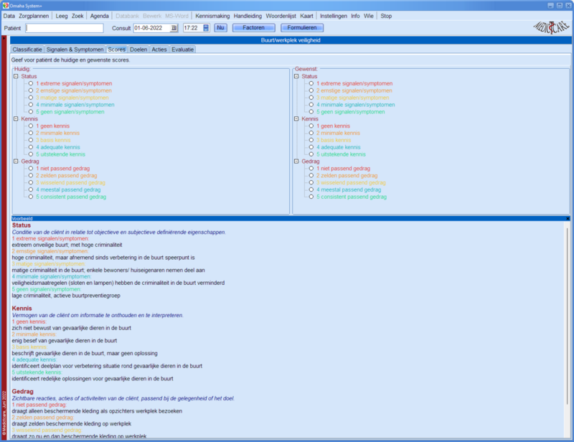Viewport: 574px width, 442px height.
Task: Collapse the Kennis node in Gewenst tree
Action: [x=296, y=118]
